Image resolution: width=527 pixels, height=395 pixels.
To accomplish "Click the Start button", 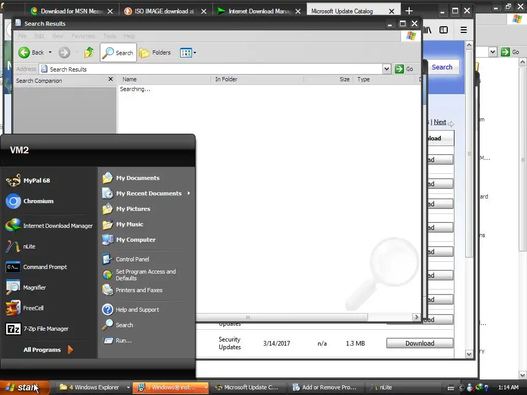I will [x=25, y=388].
